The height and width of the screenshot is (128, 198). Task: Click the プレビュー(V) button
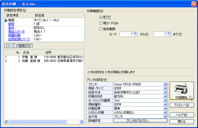pos(181,105)
